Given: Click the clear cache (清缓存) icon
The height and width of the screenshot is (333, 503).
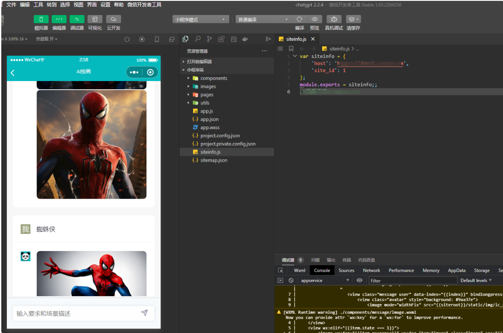Looking at the screenshot, I should click(353, 19).
